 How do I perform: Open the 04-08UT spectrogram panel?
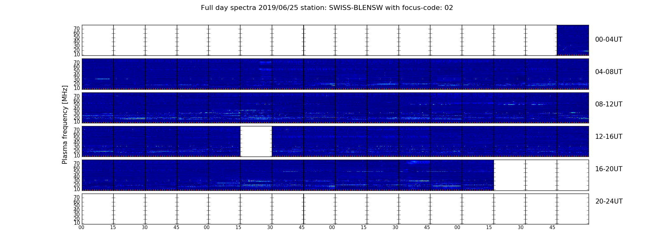pos(335,74)
